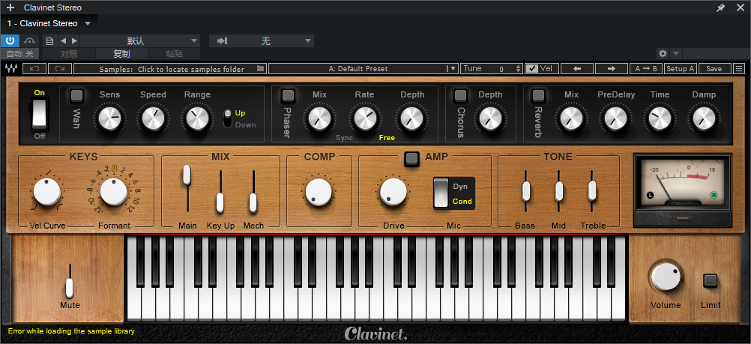
Task: Expand the arrow next to gear icon
Action: (676, 53)
